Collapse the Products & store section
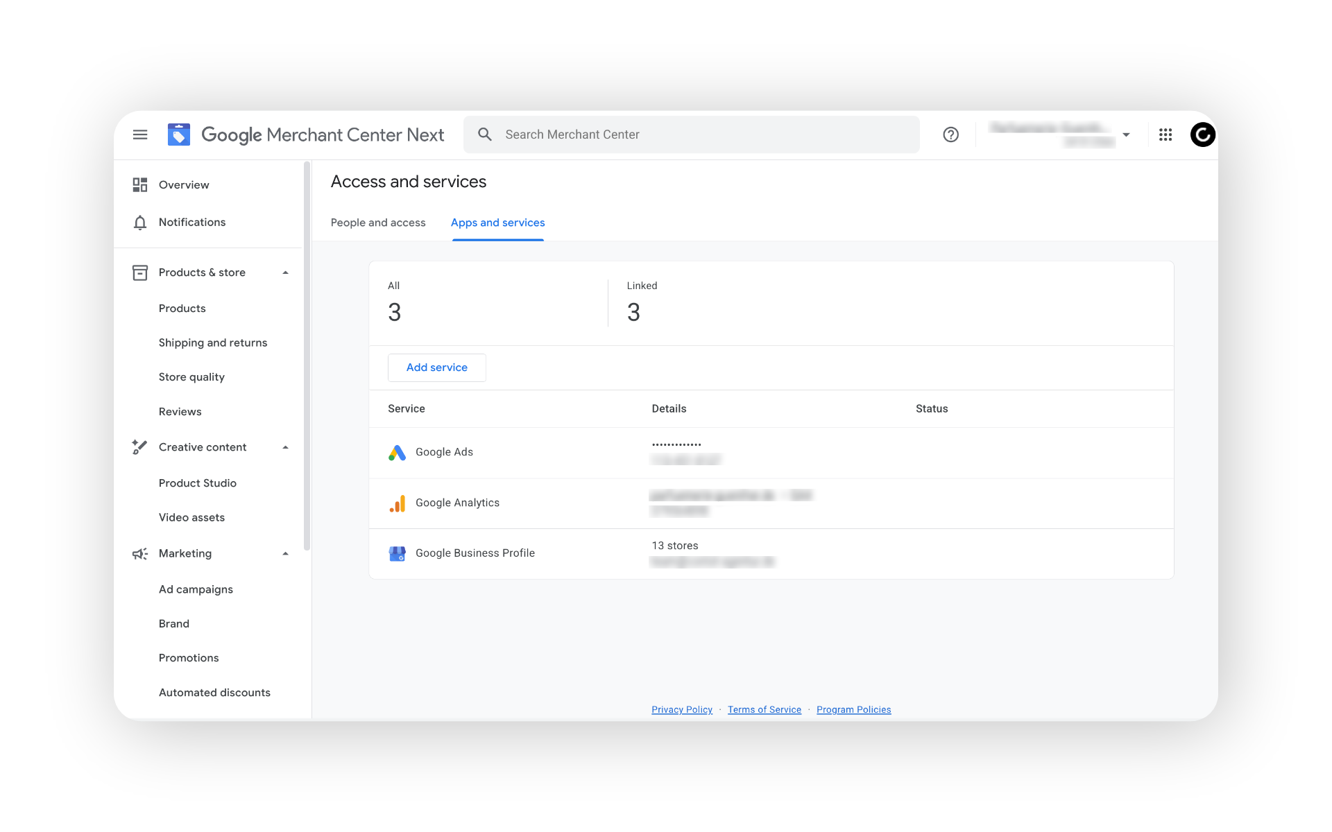Image resolution: width=1332 pixels, height=832 pixels. (x=285, y=272)
